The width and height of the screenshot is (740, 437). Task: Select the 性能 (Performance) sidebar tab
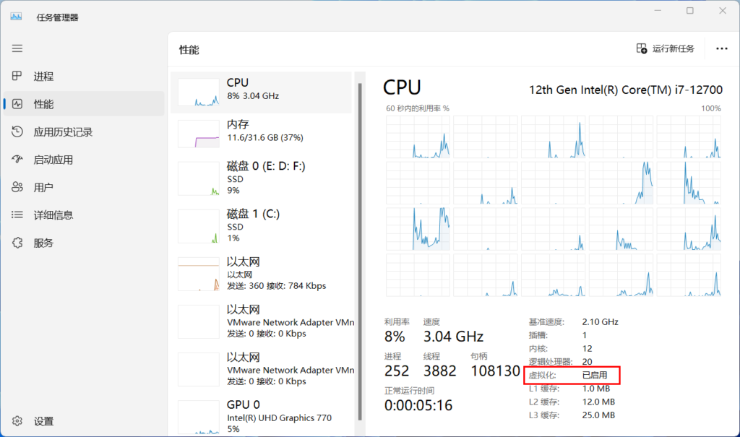[43, 104]
